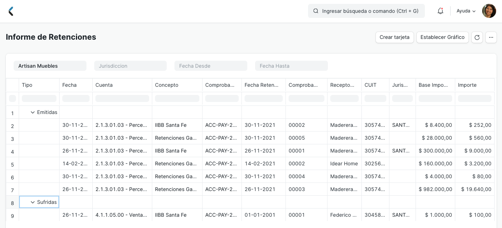Click the Artisan Muebles filter field
502x228 pixels.
pyautogui.click(x=50, y=65)
